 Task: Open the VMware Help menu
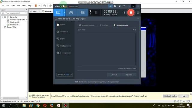pyautogui.click(x=29, y=6)
